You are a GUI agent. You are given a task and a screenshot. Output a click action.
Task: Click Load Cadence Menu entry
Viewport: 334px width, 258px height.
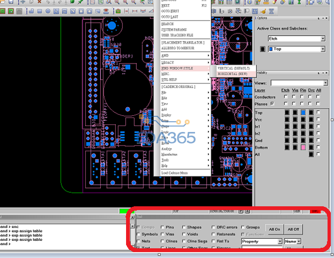[185, 173]
